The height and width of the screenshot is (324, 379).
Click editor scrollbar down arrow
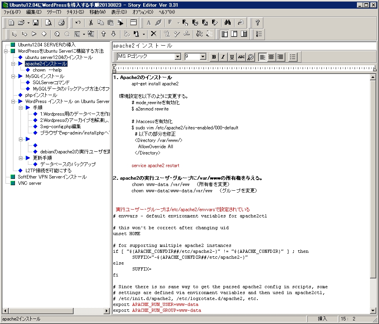click(373, 311)
